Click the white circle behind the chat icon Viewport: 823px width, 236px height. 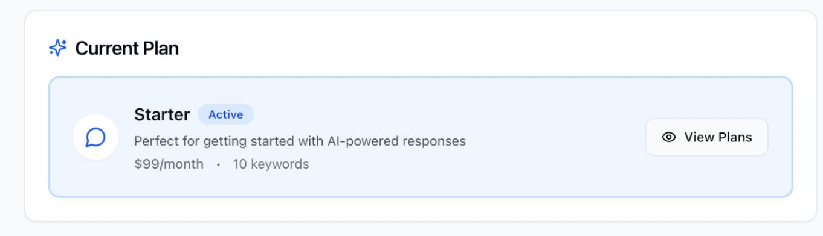95,137
